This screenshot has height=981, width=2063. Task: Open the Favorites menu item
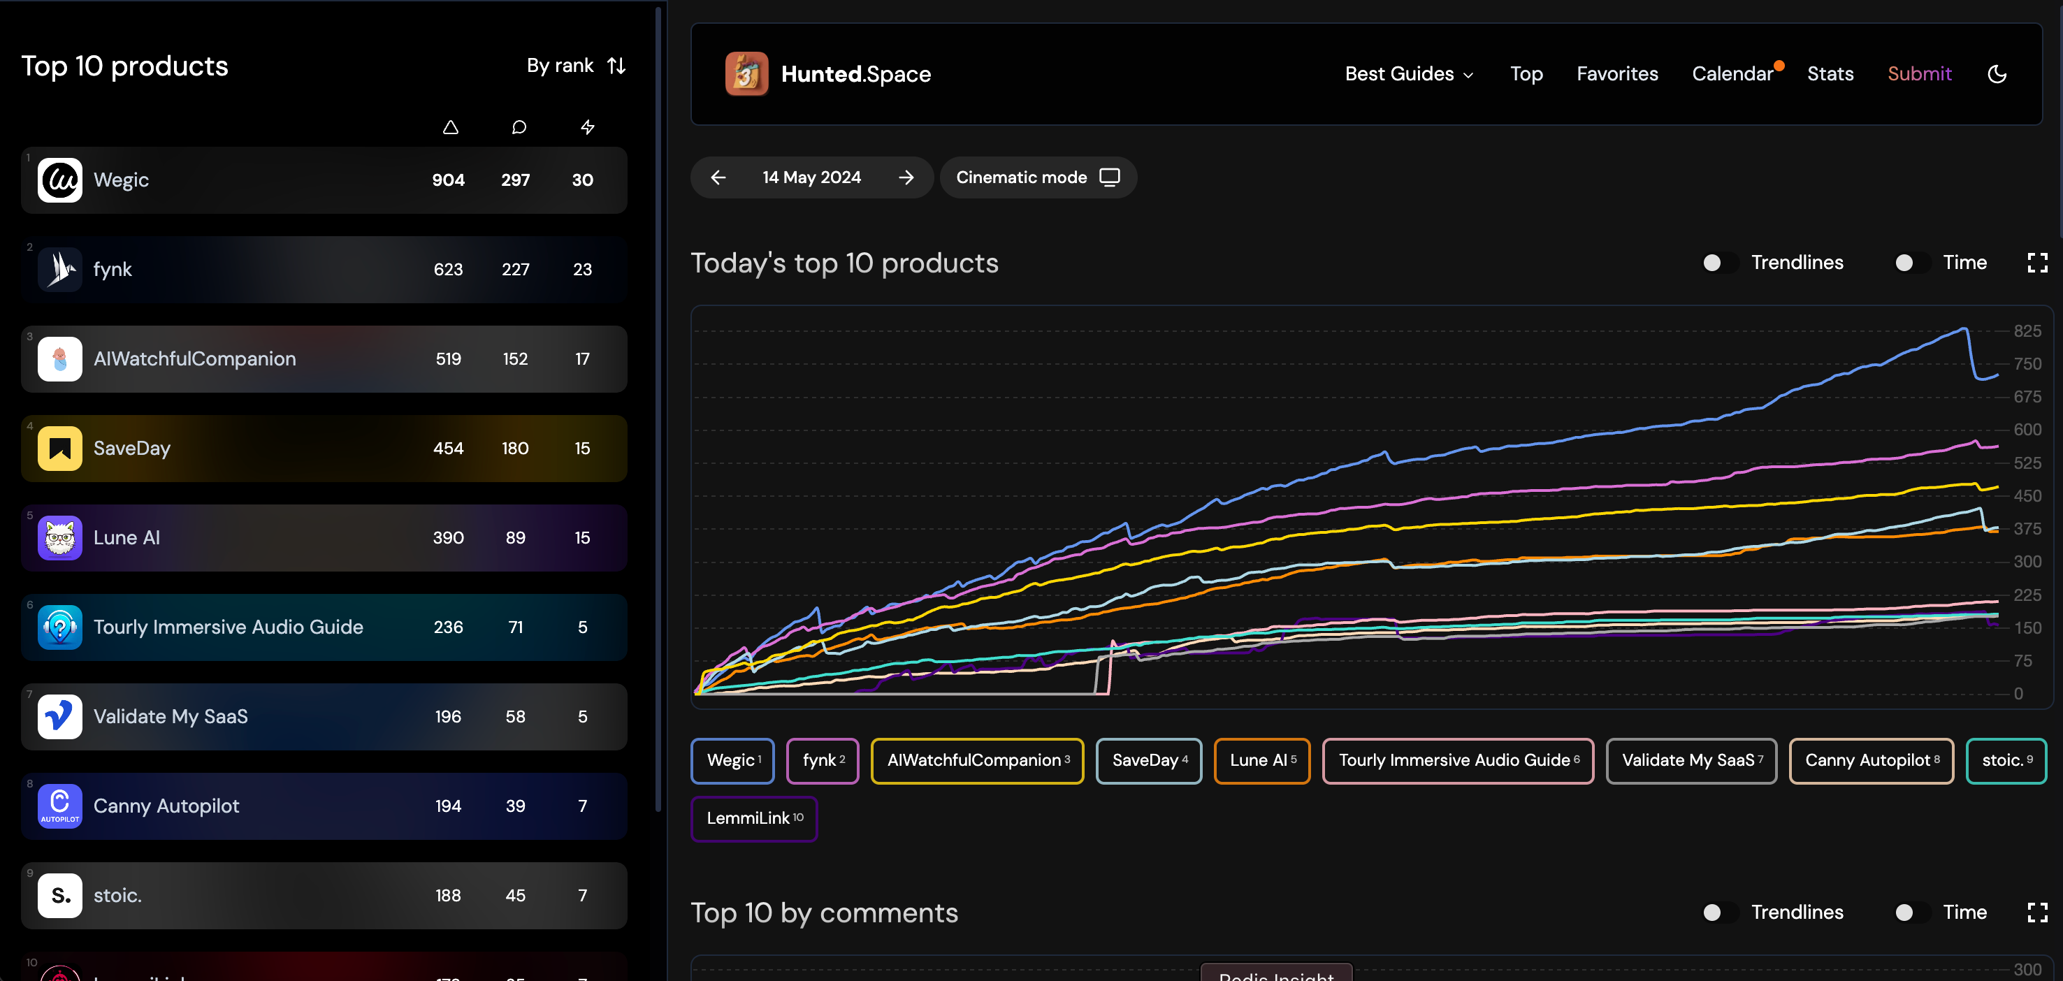[x=1617, y=73]
